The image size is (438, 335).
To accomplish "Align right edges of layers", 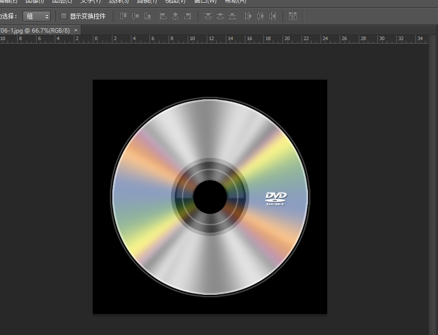I will pyautogui.click(x=188, y=16).
